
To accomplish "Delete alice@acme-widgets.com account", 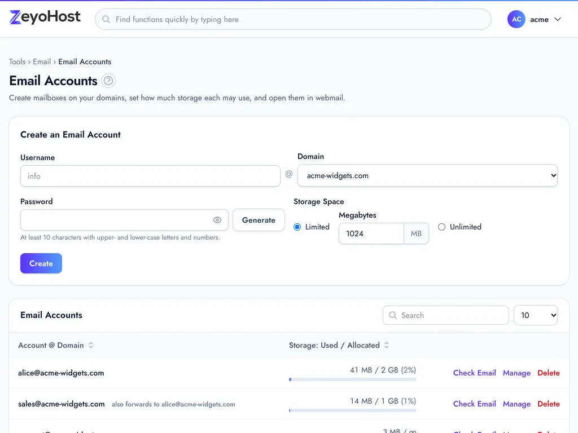I will click(549, 373).
